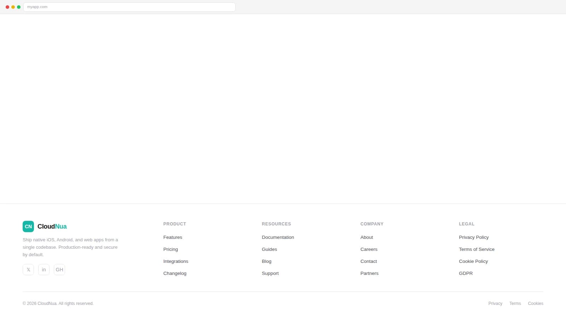Click the "© 2026 CloudNua" copyright text

coord(58,304)
